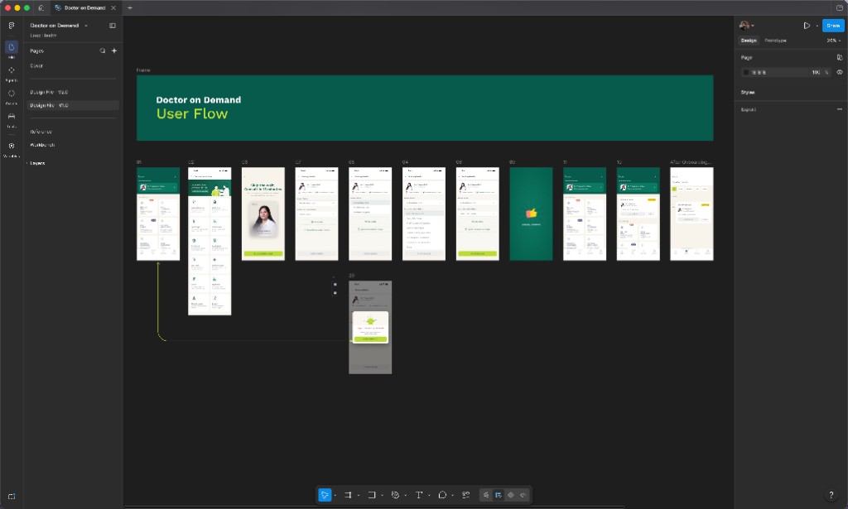Viewport: 848px width, 509px height.
Task: Click the second left rail icon
Action: point(12,70)
